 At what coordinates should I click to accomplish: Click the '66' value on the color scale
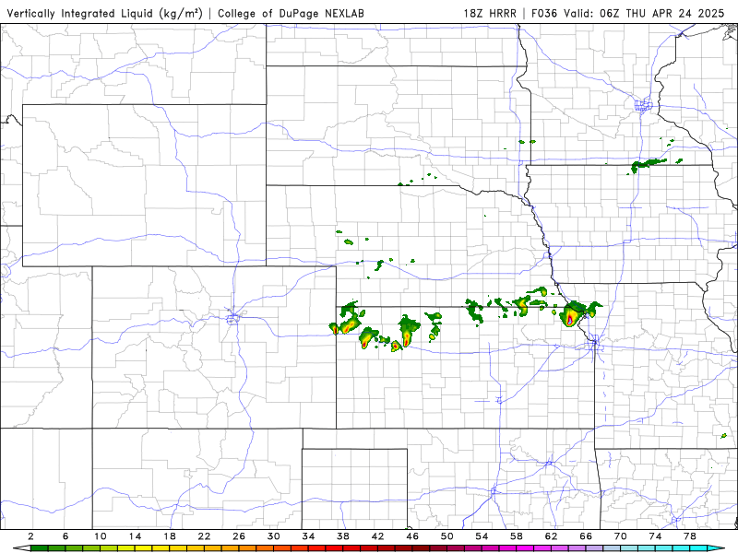(x=586, y=536)
